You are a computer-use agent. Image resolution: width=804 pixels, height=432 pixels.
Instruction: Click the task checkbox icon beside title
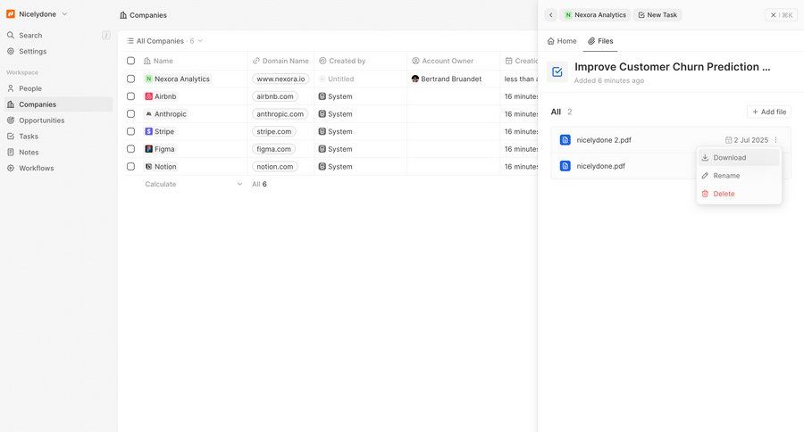(557, 71)
